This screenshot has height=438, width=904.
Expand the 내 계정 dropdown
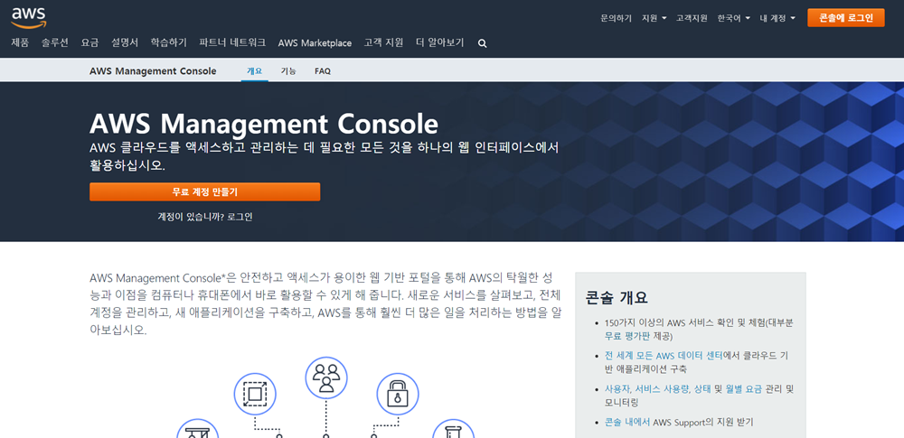click(x=777, y=18)
